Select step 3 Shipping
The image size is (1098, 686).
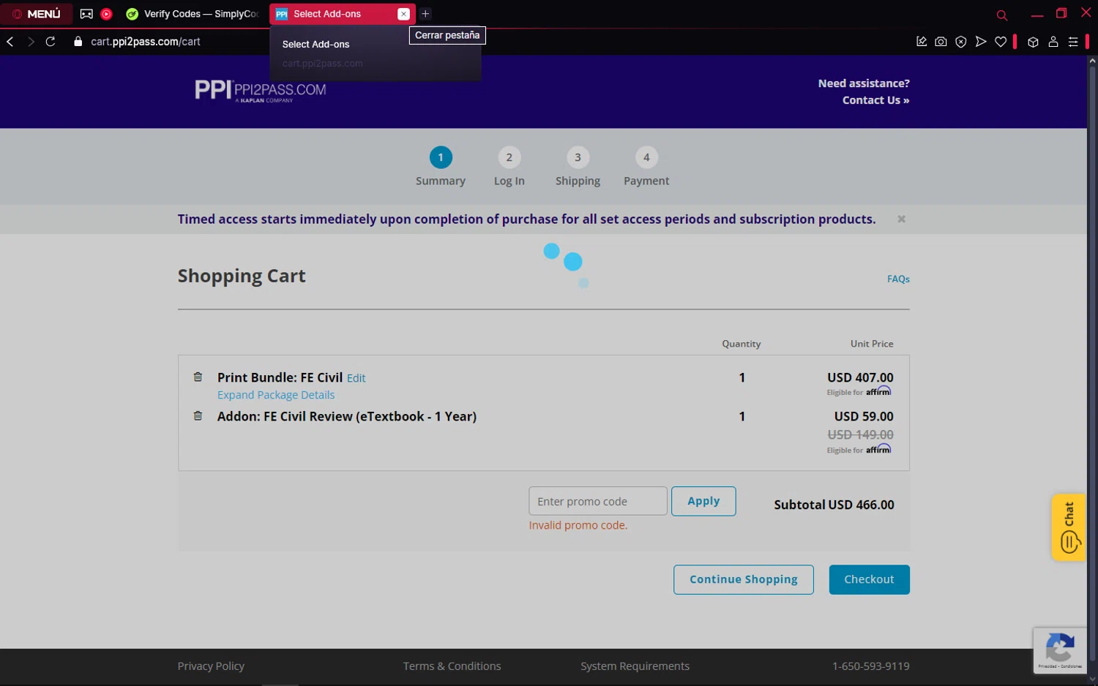pyautogui.click(x=578, y=167)
